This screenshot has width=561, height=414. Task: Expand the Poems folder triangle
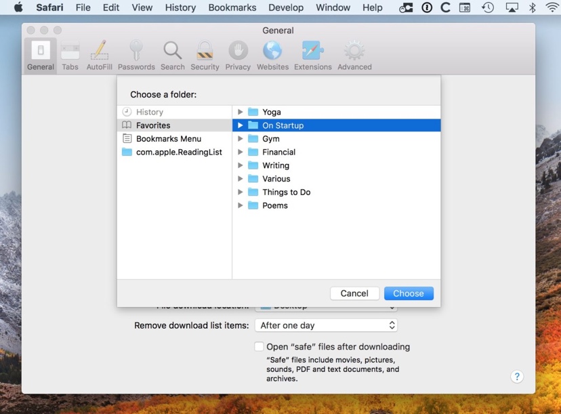coord(241,205)
